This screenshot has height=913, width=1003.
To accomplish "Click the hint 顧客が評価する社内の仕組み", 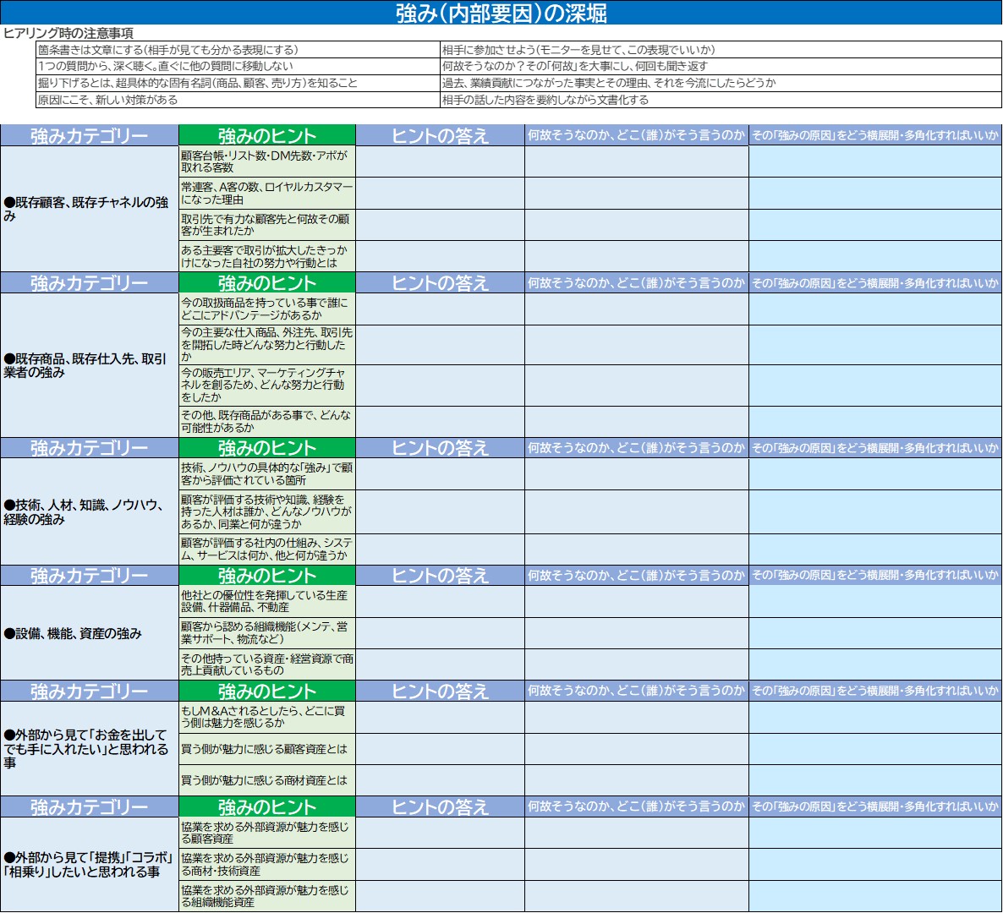I will coord(267,549).
